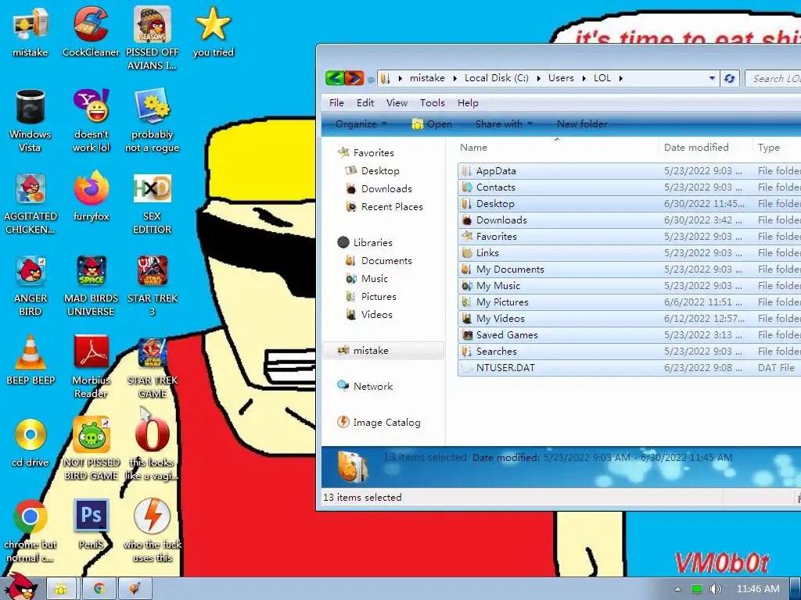Expand breadcrumb arrow after Local Disk (C:)

coord(538,79)
